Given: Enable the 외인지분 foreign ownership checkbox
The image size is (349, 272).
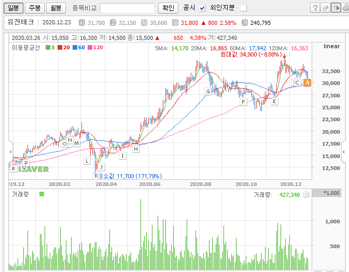Looking at the screenshot, I should [244, 8].
